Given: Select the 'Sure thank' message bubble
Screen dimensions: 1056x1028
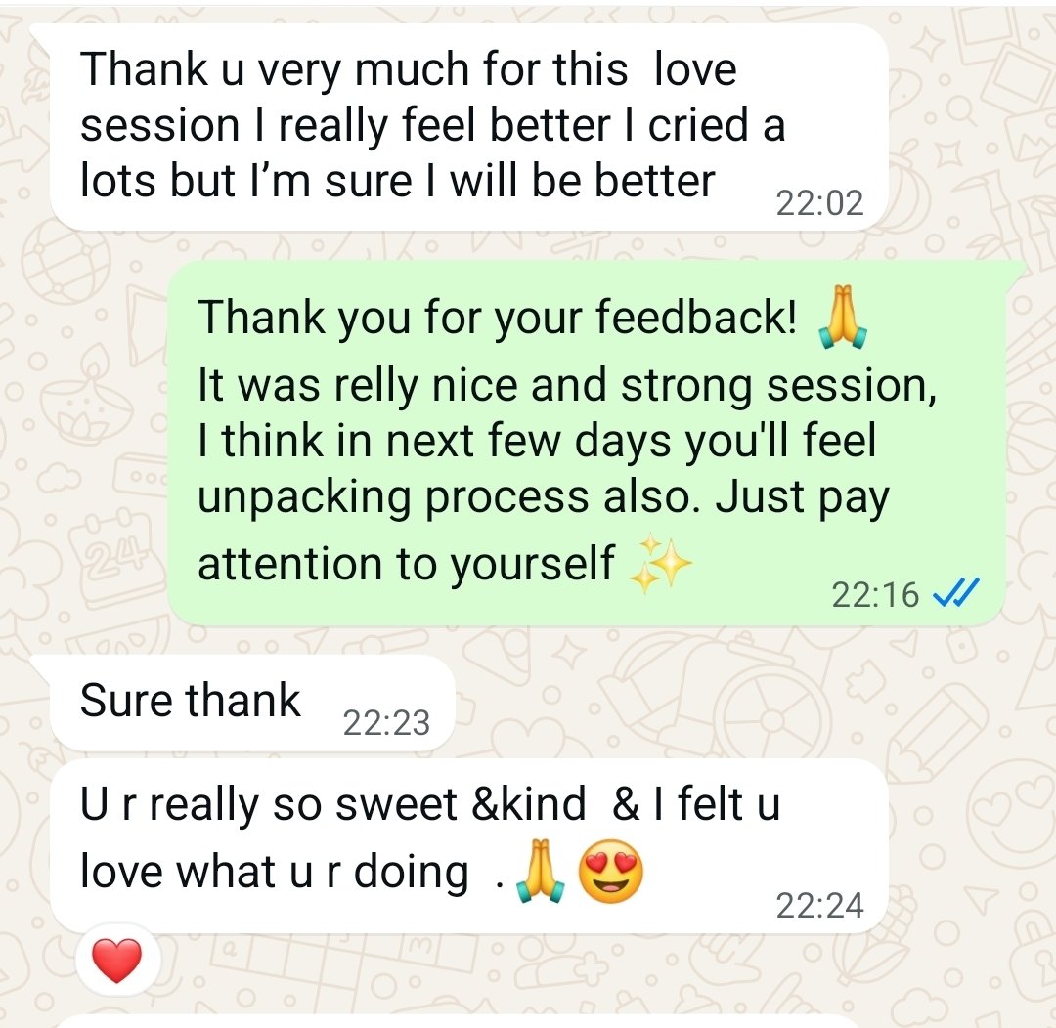Looking at the screenshot, I should point(252,703).
